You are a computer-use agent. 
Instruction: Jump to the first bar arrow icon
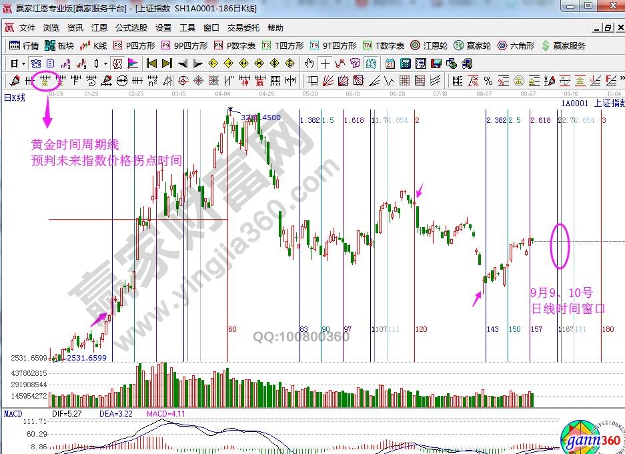tap(151, 63)
